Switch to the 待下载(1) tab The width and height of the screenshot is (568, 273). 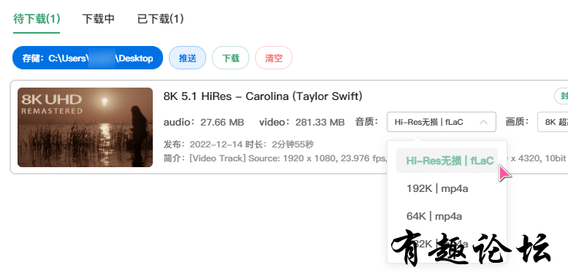pos(37,19)
